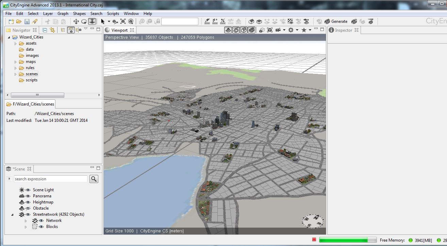The width and height of the screenshot is (447, 246).
Task: Click the red stop button in status bar
Action: coord(314,240)
